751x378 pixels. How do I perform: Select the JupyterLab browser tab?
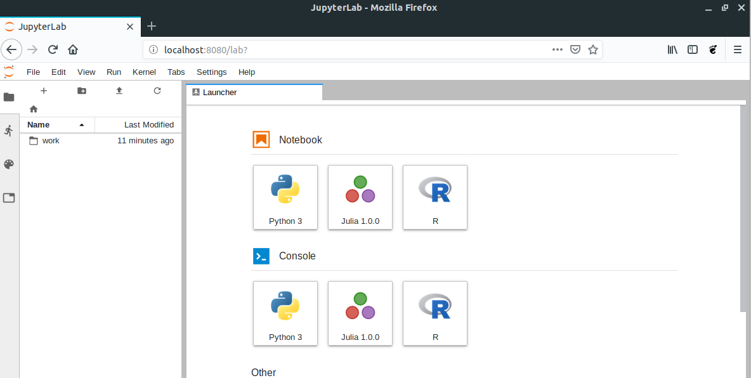pos(69,27)
